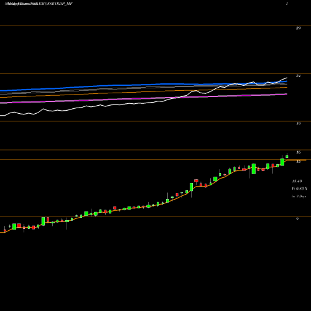Click the price axis label 9

click(x=297, y=219)
